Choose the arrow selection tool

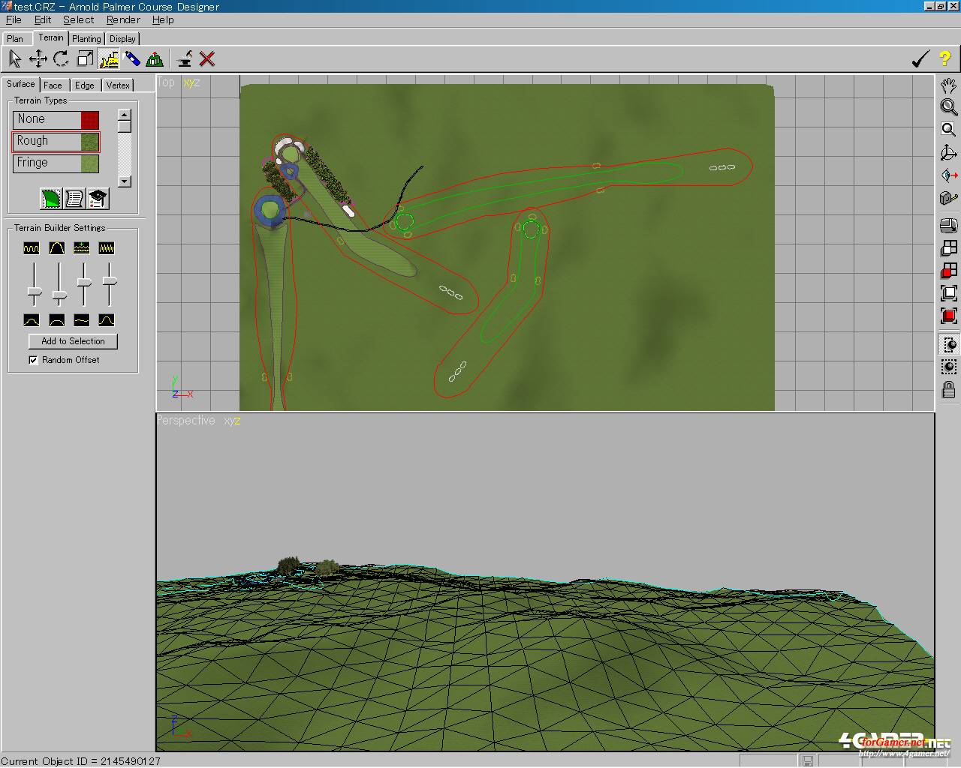[14, 58]
